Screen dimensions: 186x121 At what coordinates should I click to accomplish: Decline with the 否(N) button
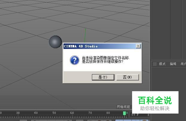128,77
